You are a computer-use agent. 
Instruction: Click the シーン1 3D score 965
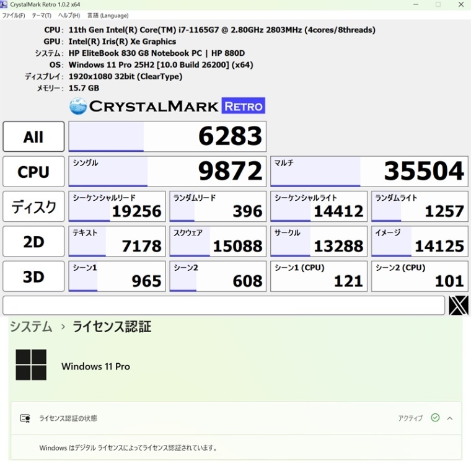pyautogui.click(x=117, y=276)
